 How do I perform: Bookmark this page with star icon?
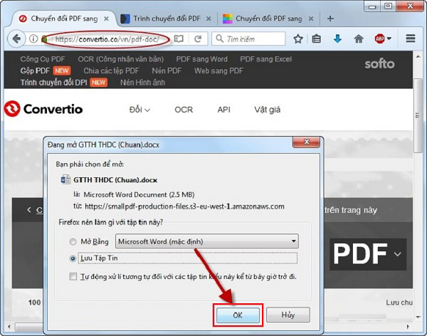point(298,38)
